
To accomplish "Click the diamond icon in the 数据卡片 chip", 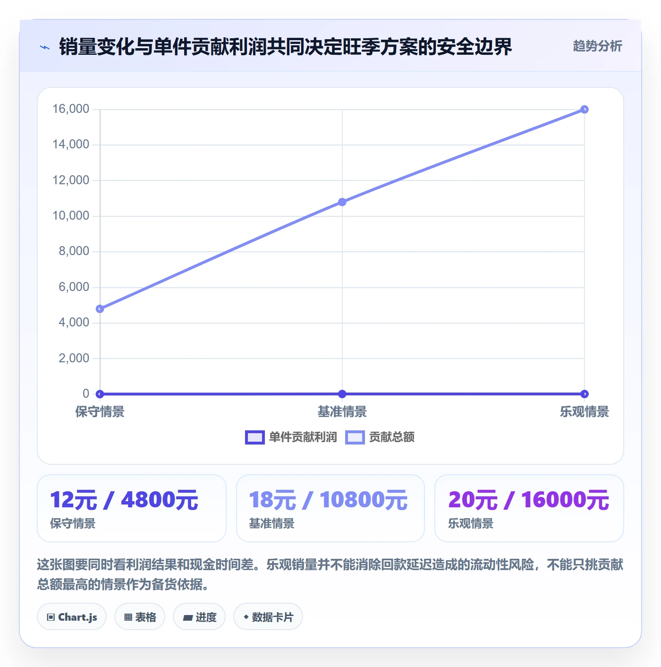I will pos(246,617).
